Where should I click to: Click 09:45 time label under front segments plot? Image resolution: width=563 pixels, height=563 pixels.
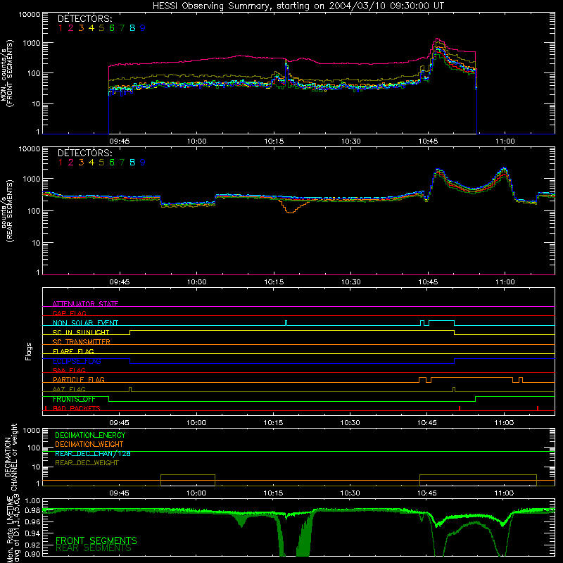pyautogui.click(x=119, y=141)
